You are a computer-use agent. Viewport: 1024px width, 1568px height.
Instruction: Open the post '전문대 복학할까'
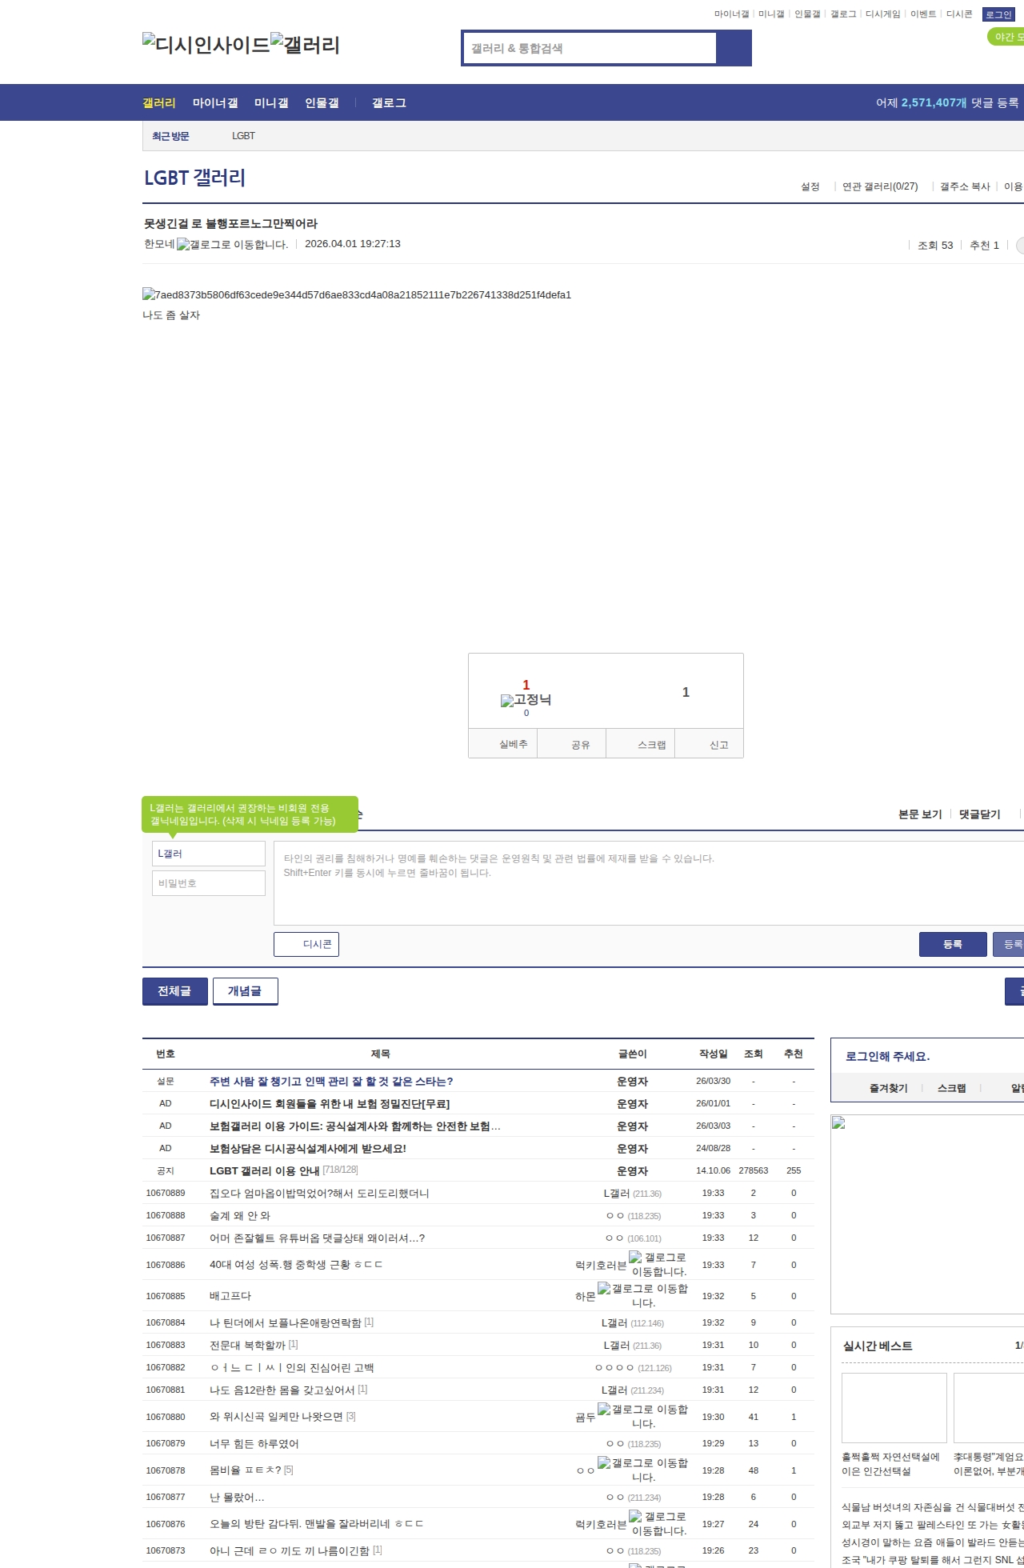247,1345
